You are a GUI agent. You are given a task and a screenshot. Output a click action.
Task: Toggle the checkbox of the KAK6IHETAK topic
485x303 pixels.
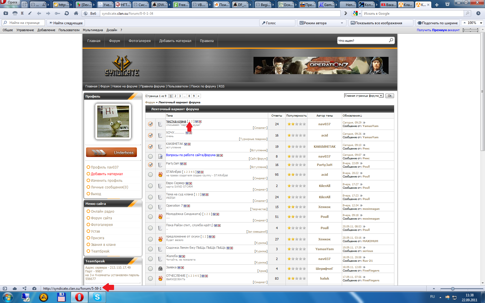150,146
